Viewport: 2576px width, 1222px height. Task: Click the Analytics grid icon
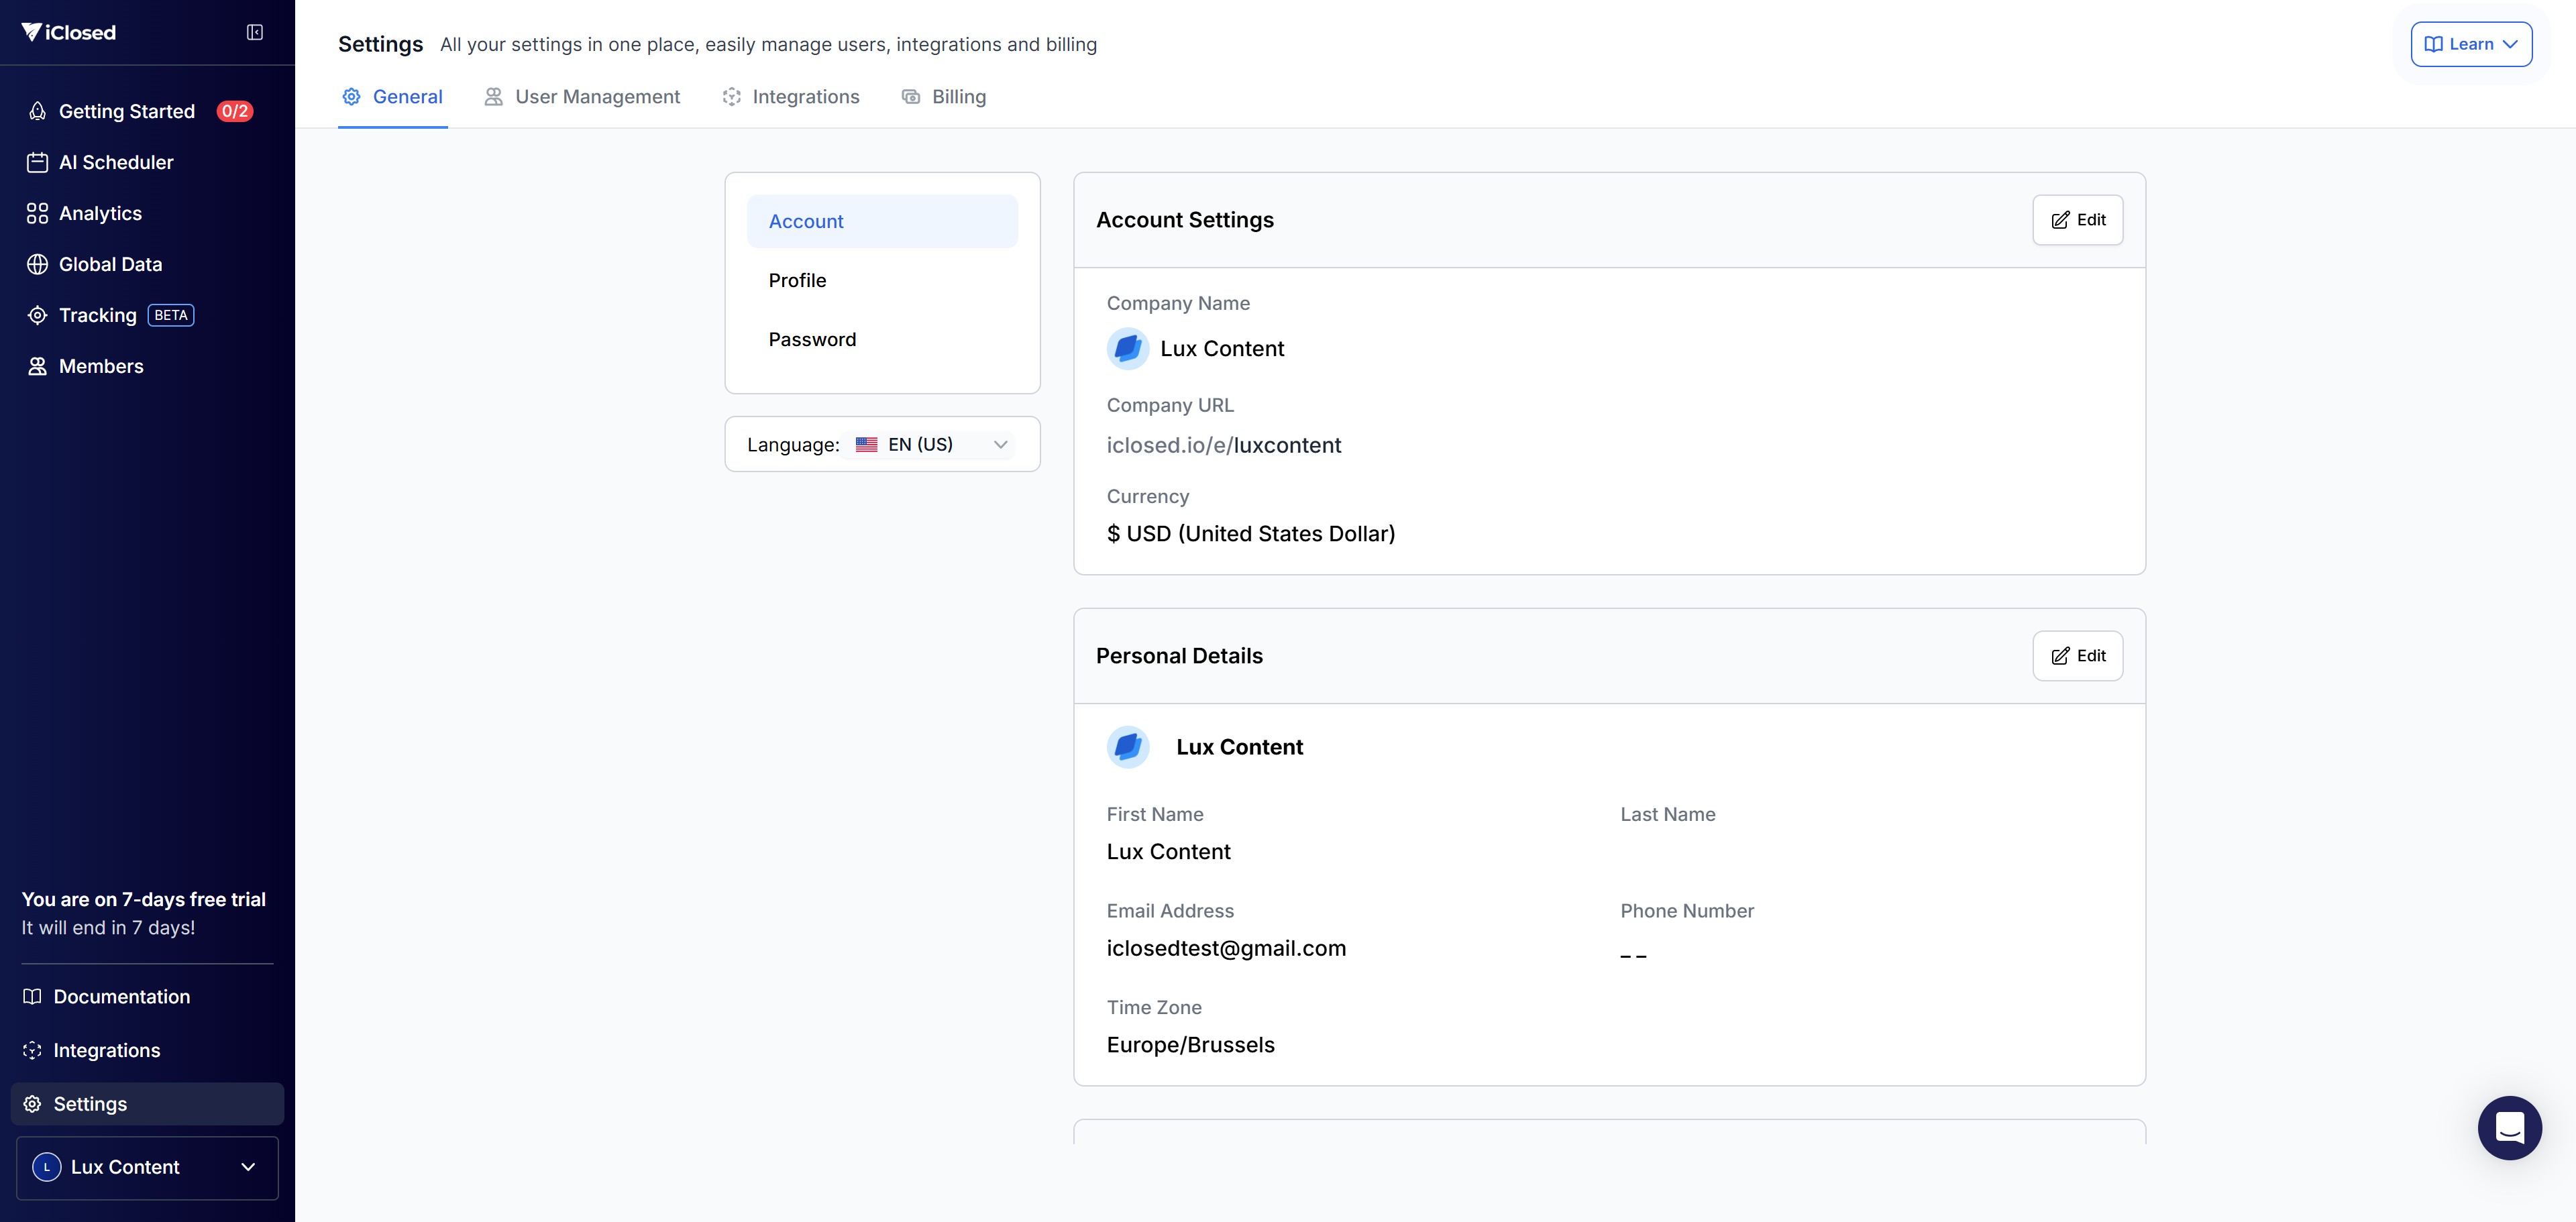point(37,213)
